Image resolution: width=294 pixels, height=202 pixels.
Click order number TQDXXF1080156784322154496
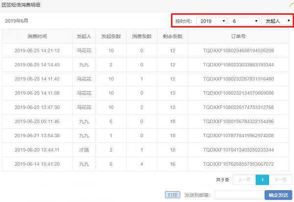point(238,122)
